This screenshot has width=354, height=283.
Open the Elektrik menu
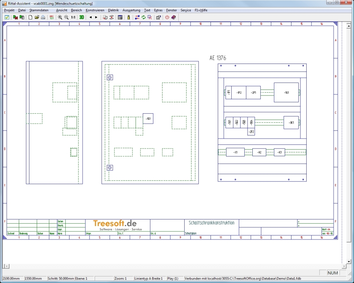113,10
